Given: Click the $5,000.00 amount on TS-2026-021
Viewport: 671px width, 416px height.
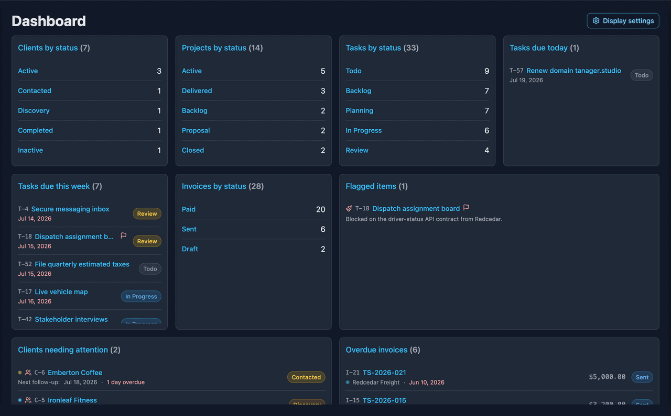Looking at the screenshot, I should coord(607,377).
